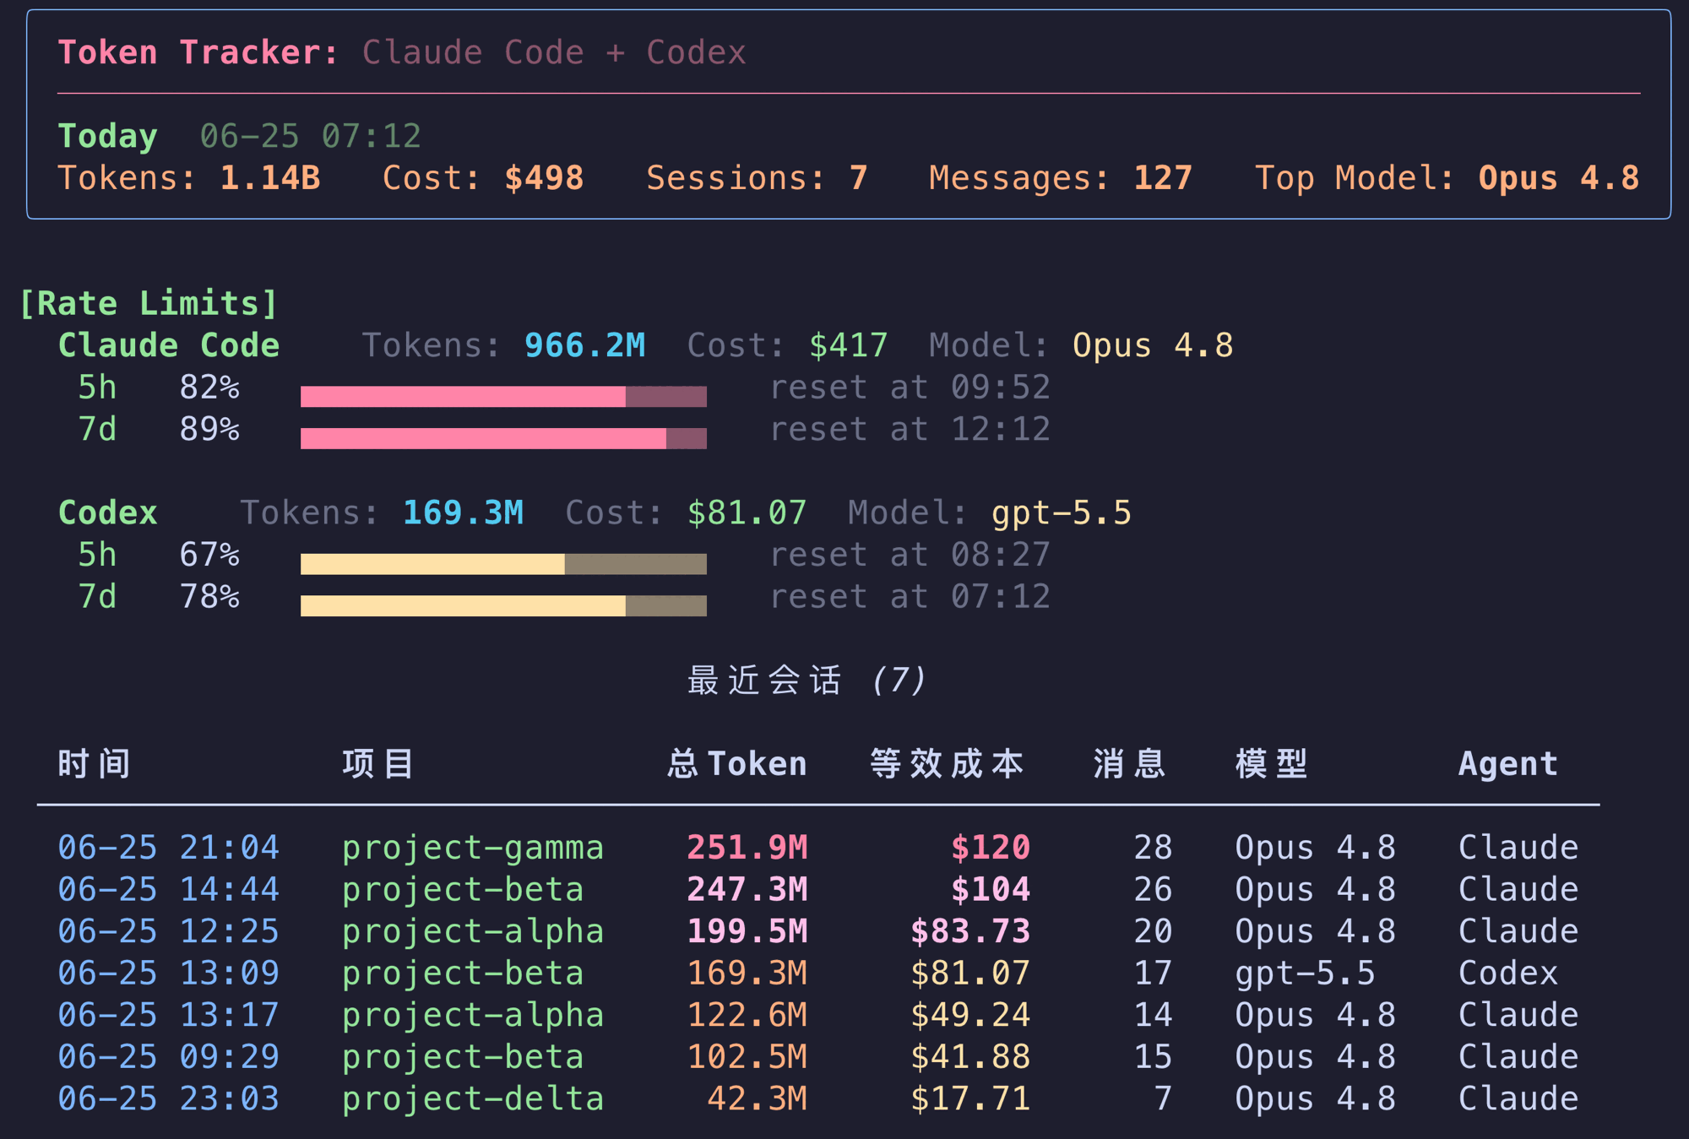Click the "时间" column header

click(95, 763)
